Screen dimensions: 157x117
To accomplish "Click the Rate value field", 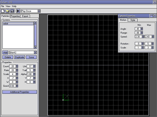I will [x=13, y=70].
